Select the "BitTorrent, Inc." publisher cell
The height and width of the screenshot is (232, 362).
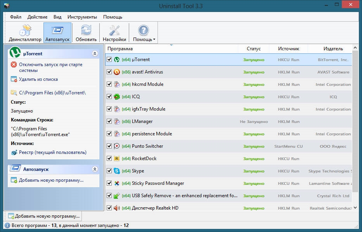333,60
